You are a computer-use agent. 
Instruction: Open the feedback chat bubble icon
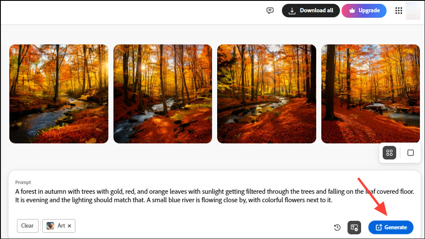pos(270,11)
